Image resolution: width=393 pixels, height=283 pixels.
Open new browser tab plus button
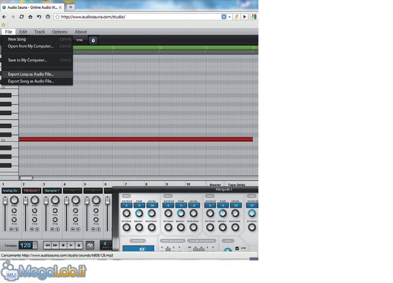71,7
